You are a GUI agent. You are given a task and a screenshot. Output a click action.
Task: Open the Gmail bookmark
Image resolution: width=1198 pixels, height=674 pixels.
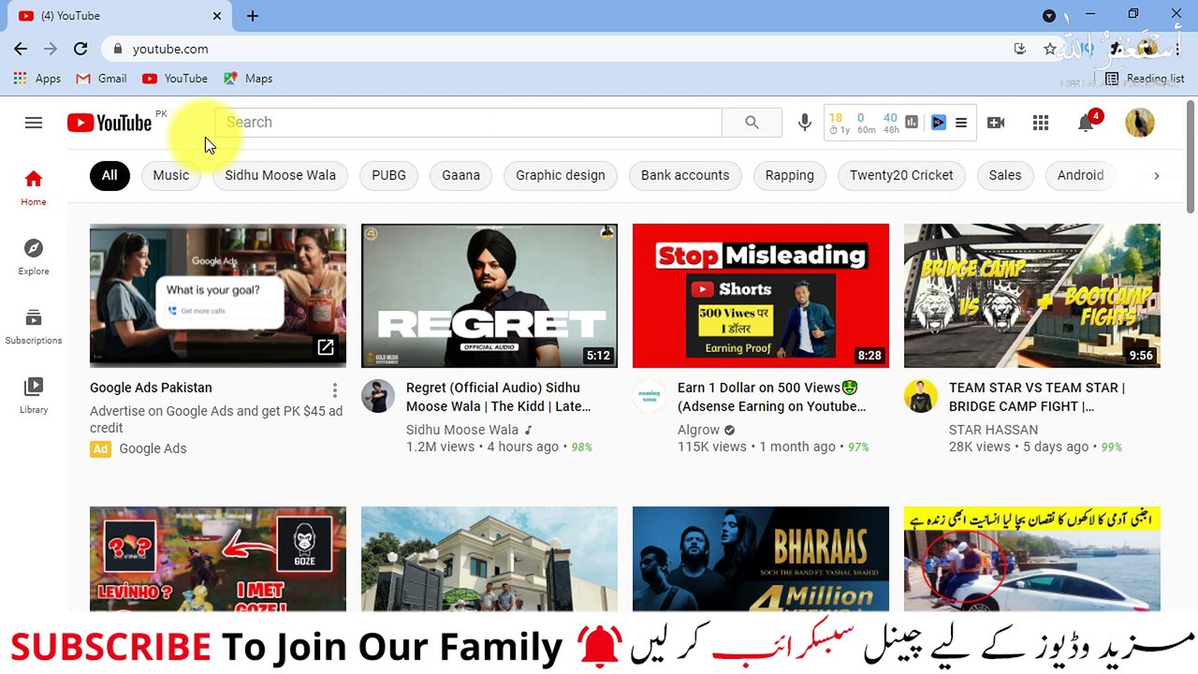coord(101,79)
